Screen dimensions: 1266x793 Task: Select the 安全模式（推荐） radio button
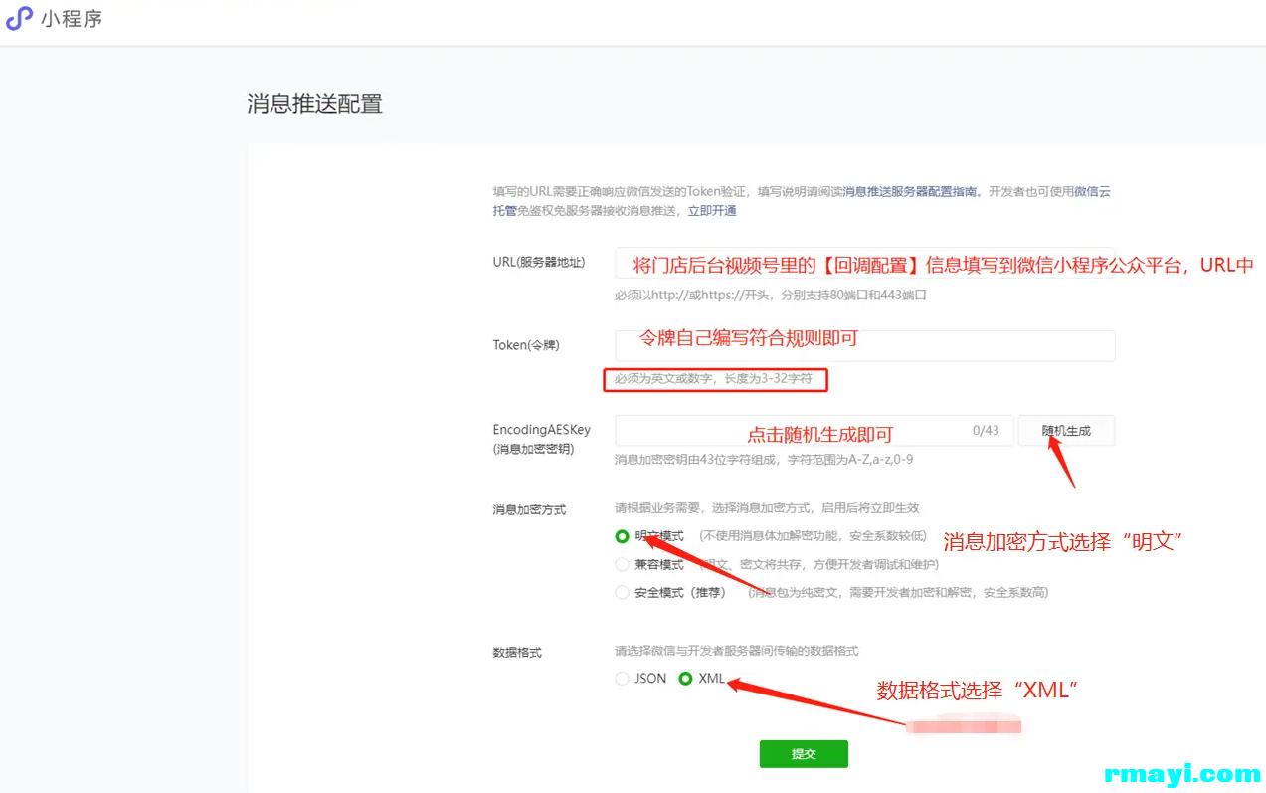pos(622,592)
